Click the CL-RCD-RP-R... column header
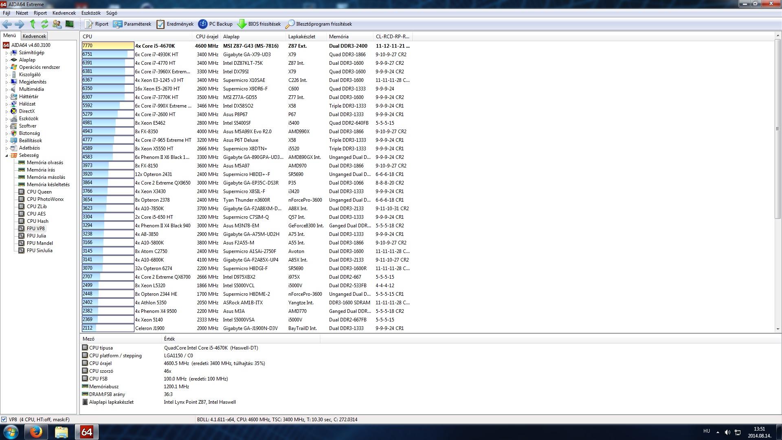The height and width of the screenshot is (440, 782). [x=393, y=37]
